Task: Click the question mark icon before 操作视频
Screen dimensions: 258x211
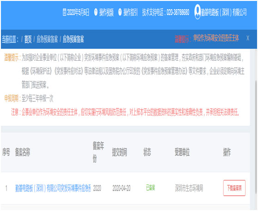Action: [x=96, y=12]
